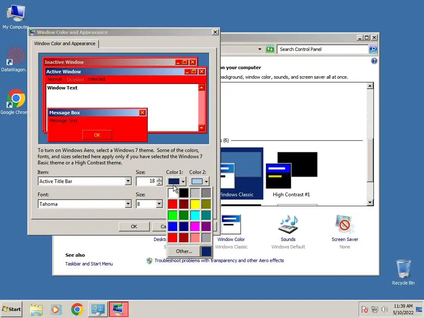Choose the olive swatch in the palette
The image size is (424, 318).
point(206,204)
